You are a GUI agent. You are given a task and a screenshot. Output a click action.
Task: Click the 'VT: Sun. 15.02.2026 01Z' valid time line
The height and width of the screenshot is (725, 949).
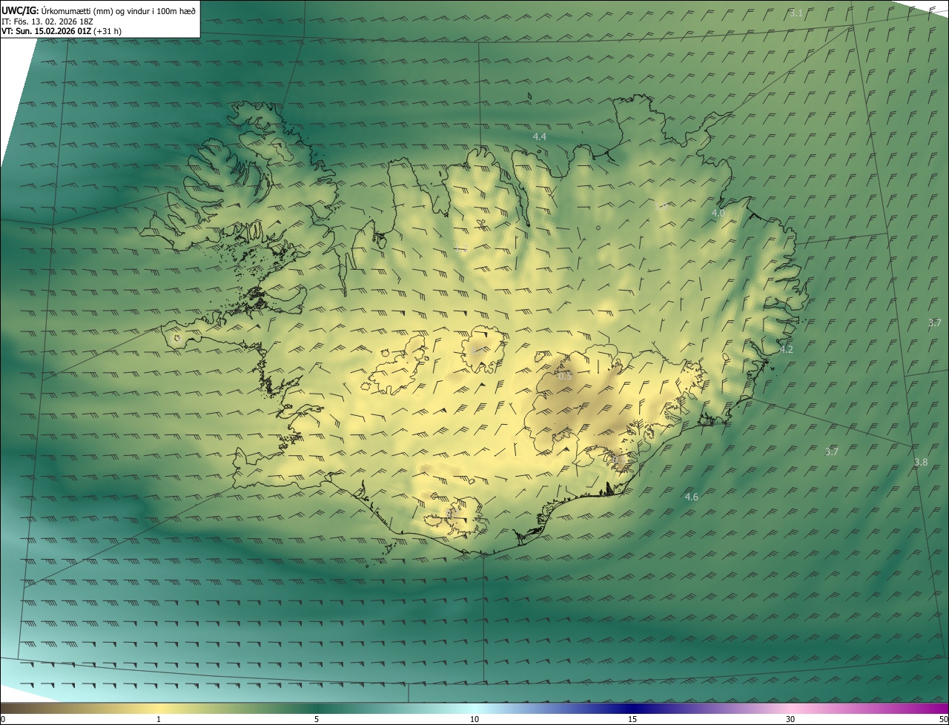pos(62,31)
